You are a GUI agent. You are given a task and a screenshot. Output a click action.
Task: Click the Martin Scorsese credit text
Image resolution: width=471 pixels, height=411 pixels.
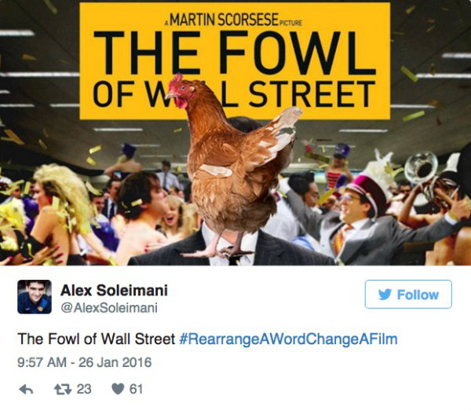tap(233, 20)
